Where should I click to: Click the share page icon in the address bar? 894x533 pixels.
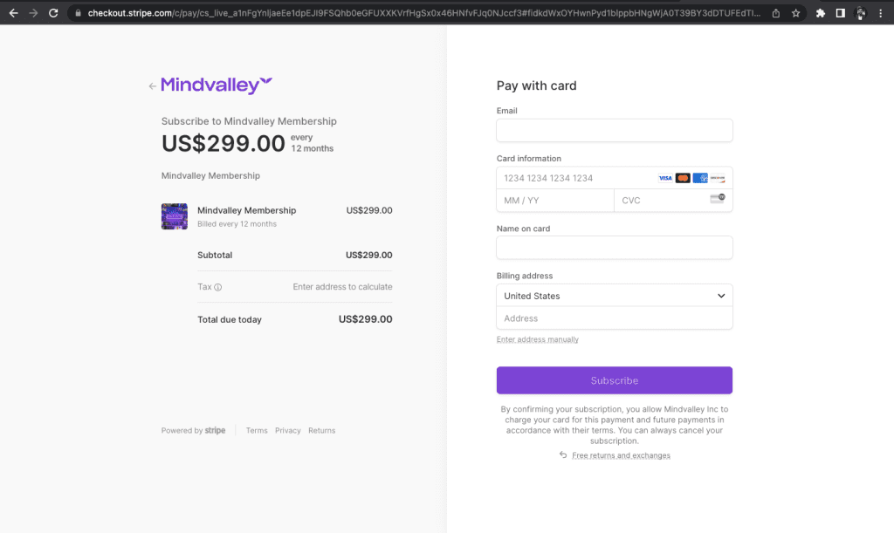[x=776, y=13]
